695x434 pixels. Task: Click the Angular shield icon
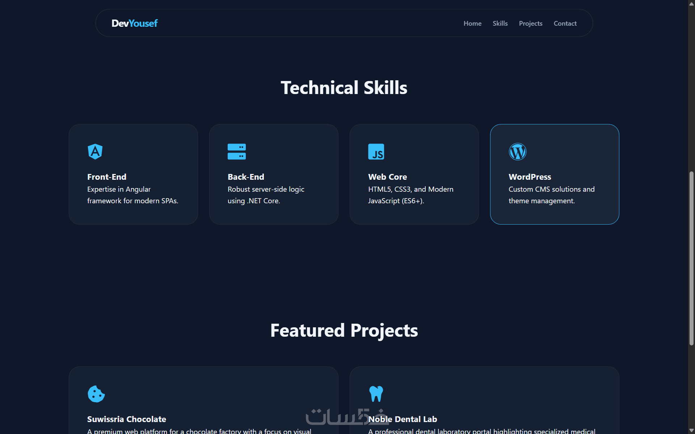pyautogui.click(x=95, y=152)
